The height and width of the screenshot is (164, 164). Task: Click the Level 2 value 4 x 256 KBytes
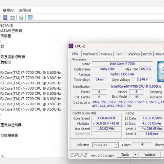151,129
